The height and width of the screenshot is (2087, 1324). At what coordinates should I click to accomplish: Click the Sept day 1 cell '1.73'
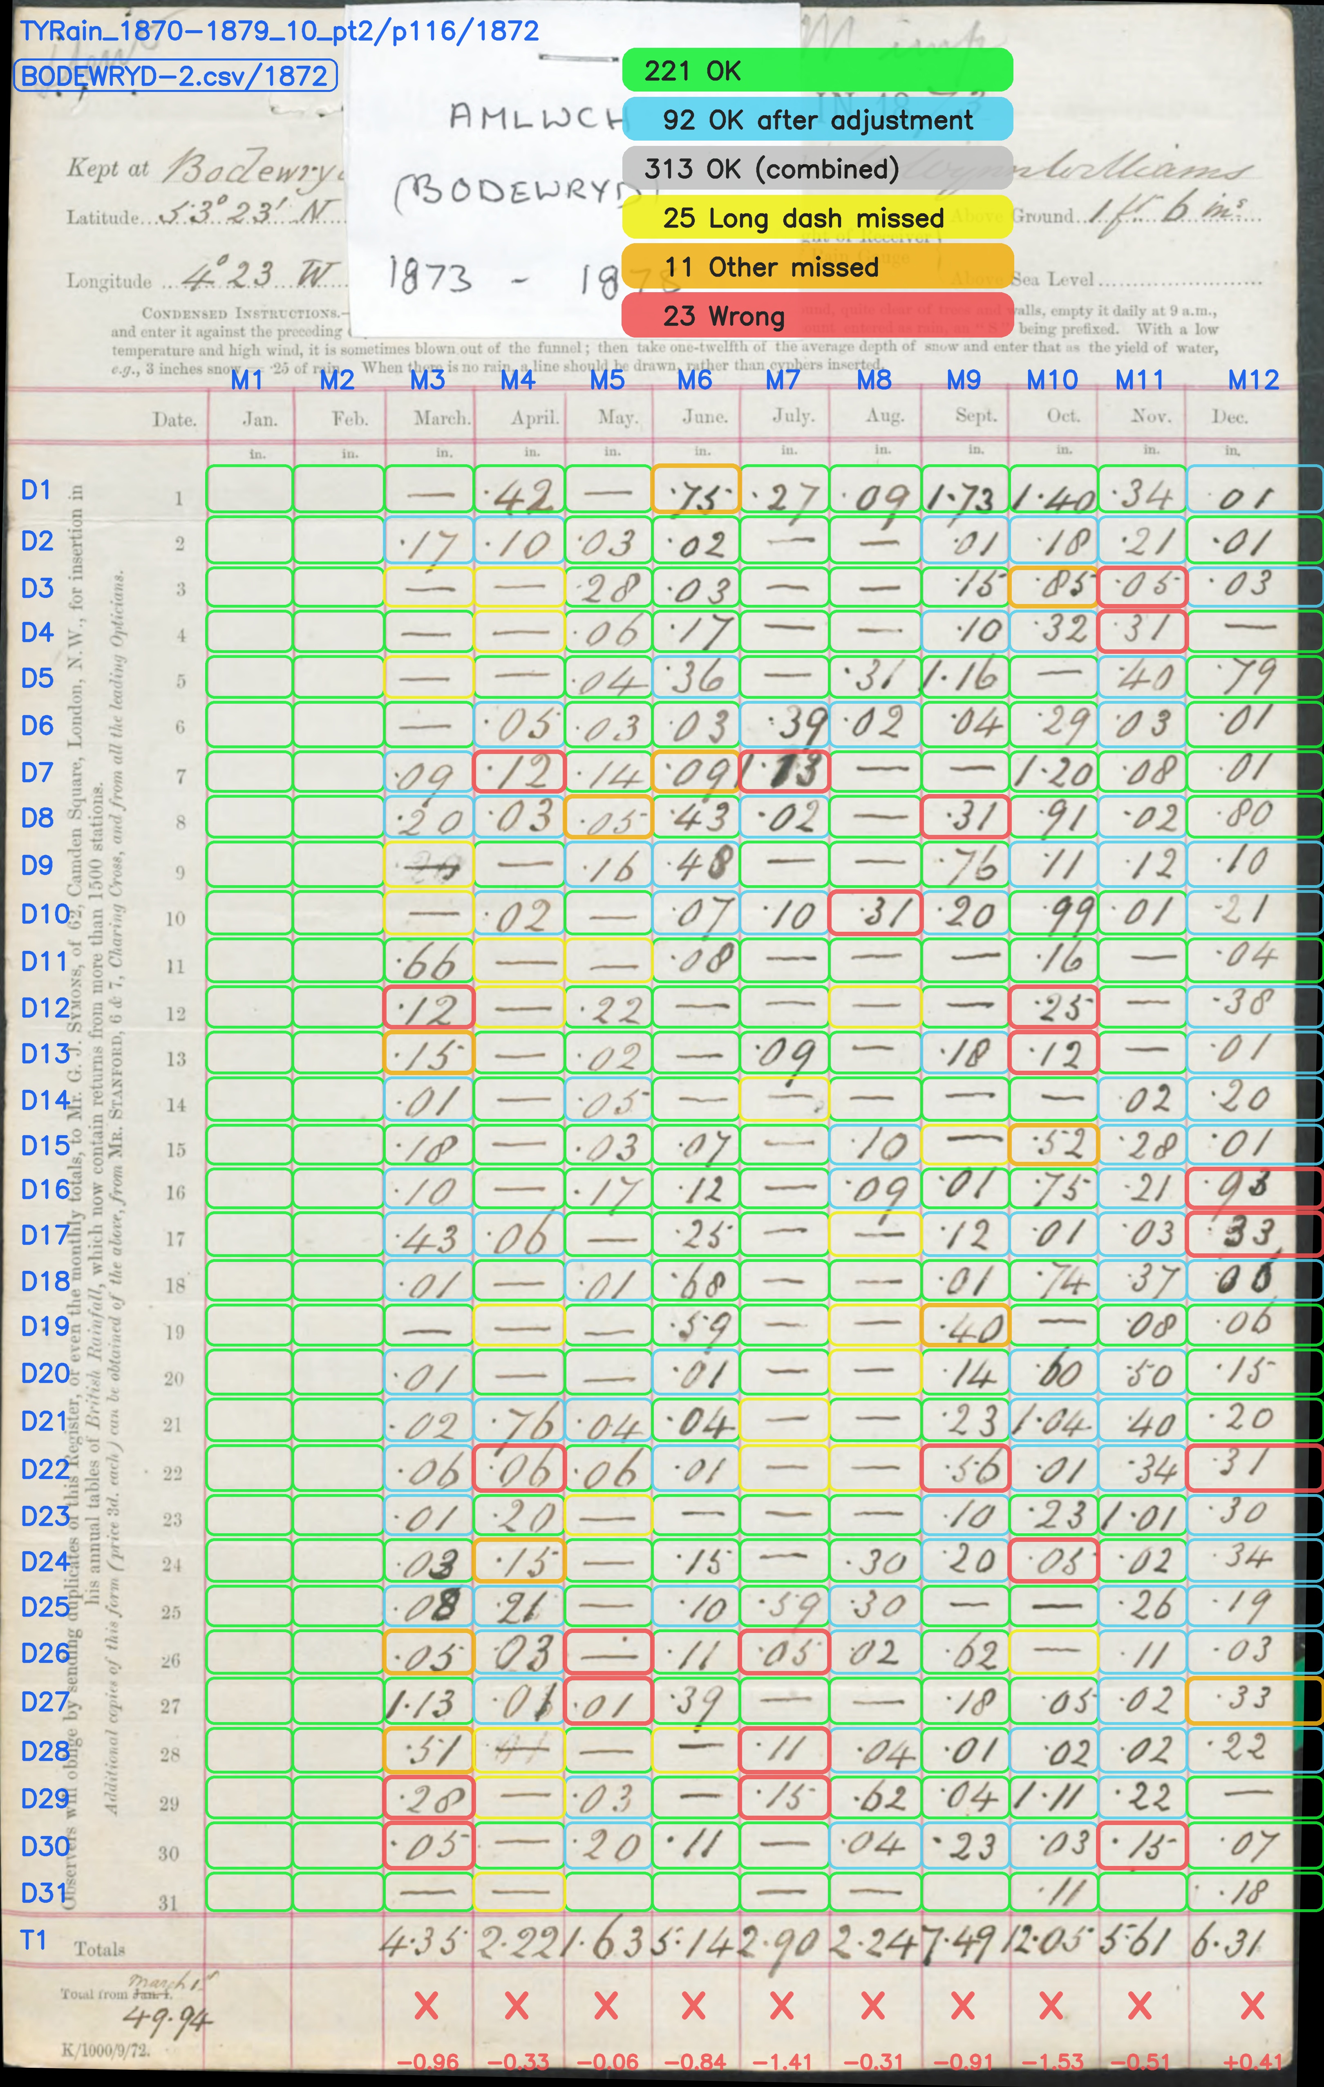pyautogui.click(x=964, y=490)
